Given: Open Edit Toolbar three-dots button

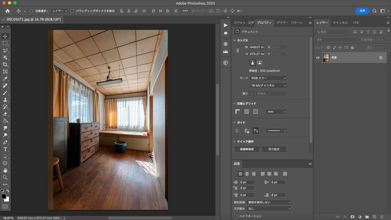Looking at the screenshot, I should click(x=5, y=185).
